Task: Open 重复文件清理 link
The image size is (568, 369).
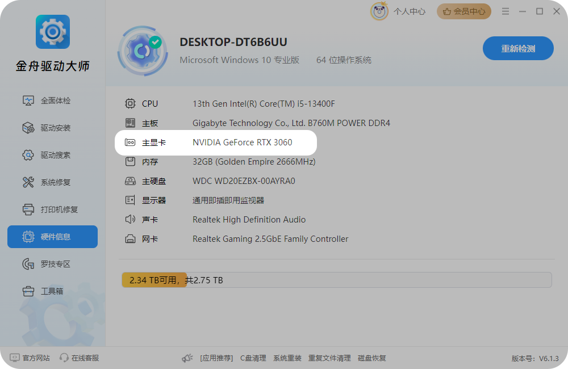Action: click(329, 358)
